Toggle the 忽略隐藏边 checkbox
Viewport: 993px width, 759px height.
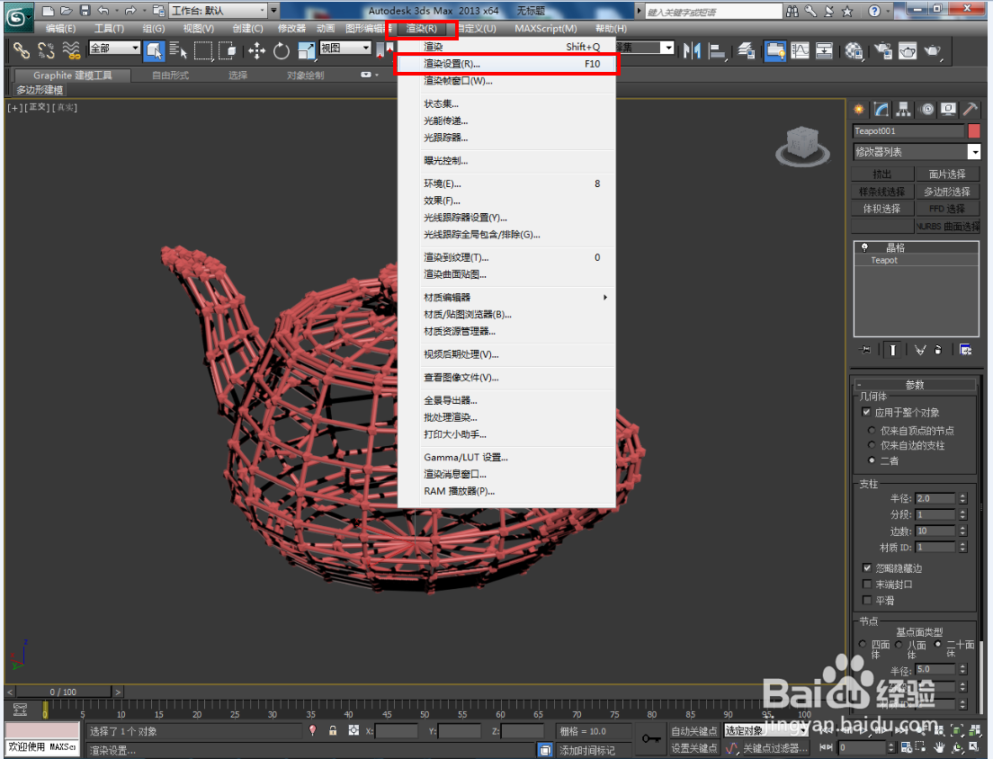[867, 567]
